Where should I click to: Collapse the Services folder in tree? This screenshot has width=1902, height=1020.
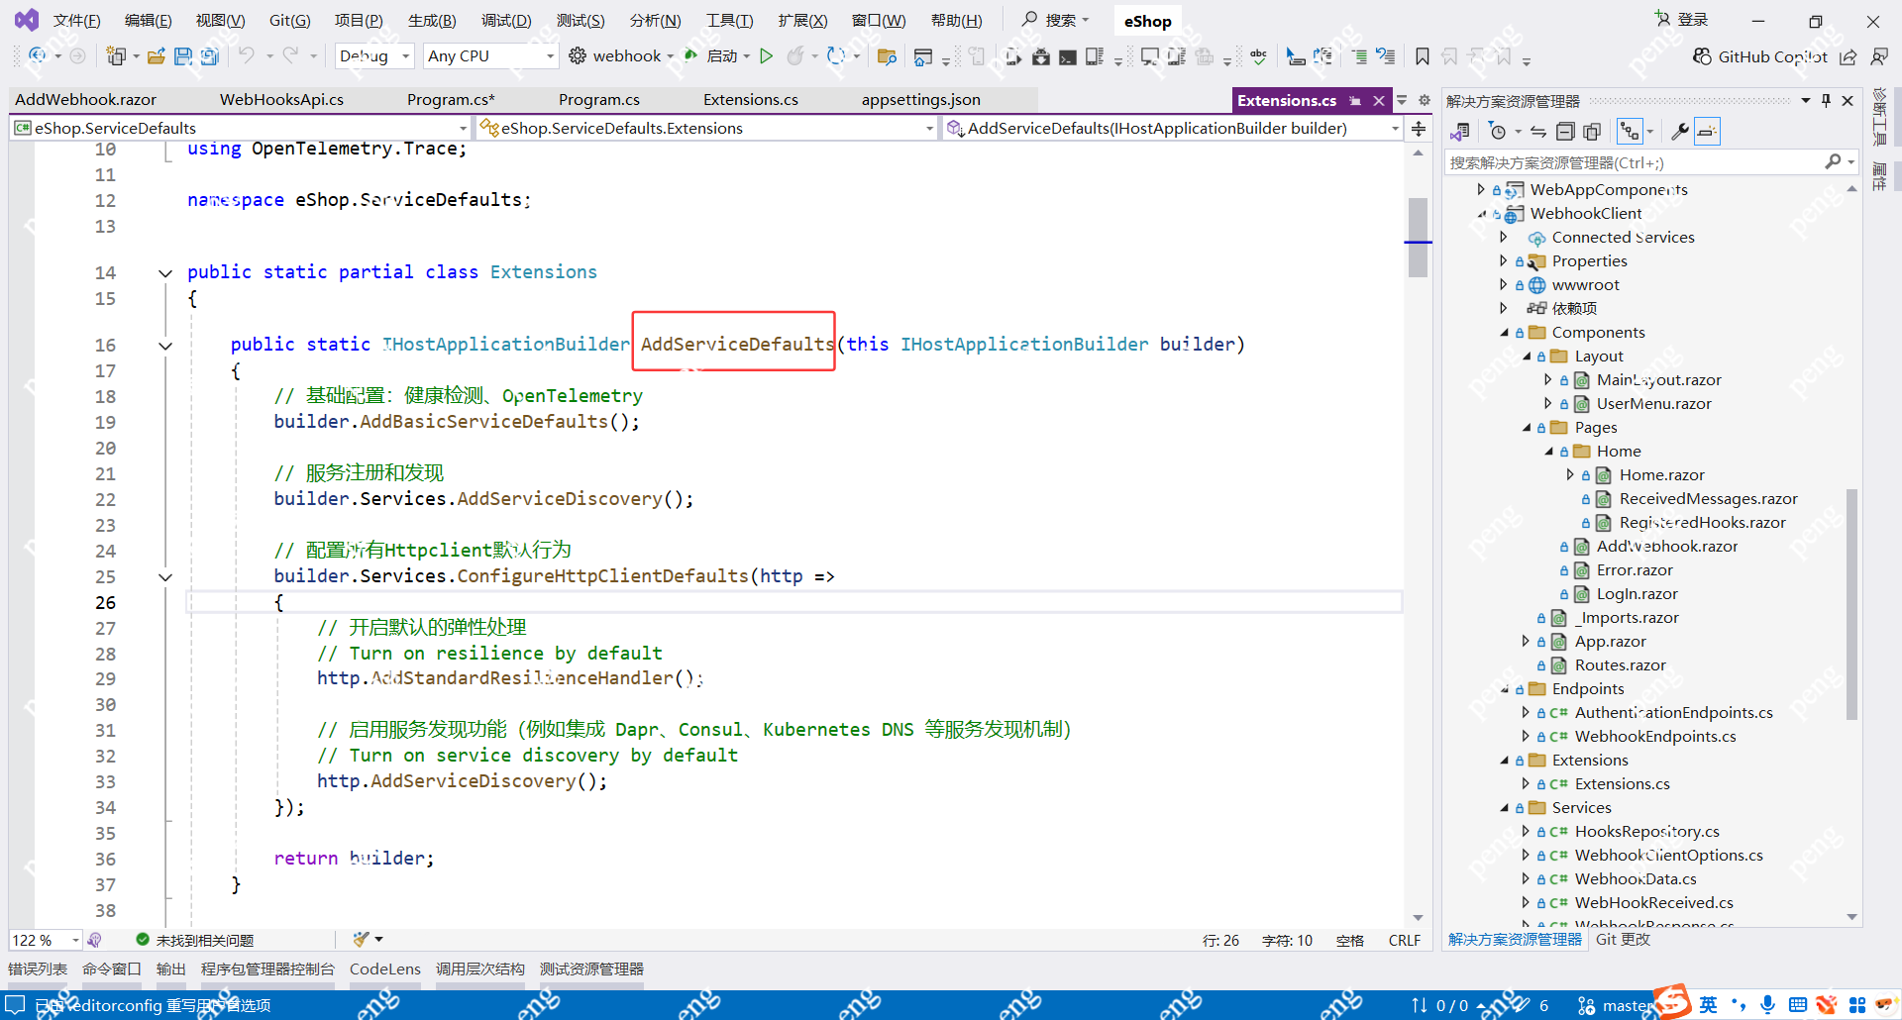tap(1505, 808)
